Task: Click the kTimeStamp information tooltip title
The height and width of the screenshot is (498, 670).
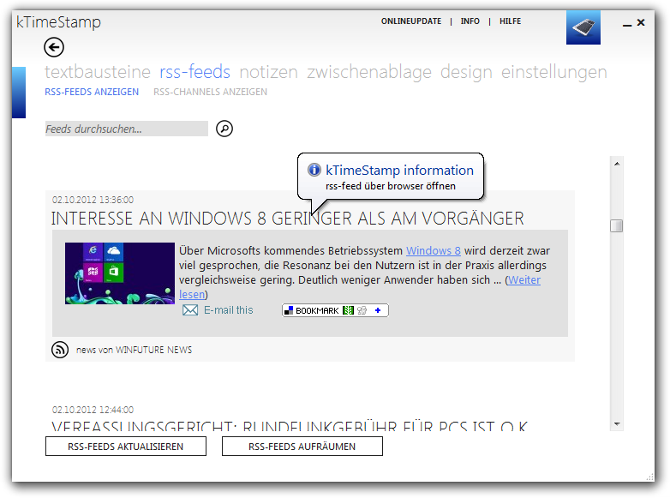Action: pos(399,170)
